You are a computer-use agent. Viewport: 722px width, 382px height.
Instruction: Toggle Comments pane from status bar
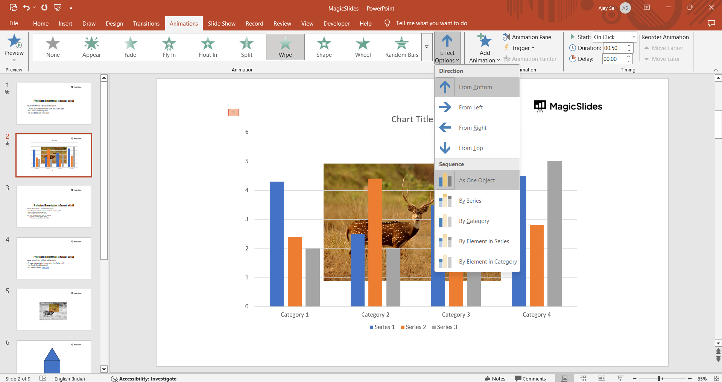[x=530, y=379]
